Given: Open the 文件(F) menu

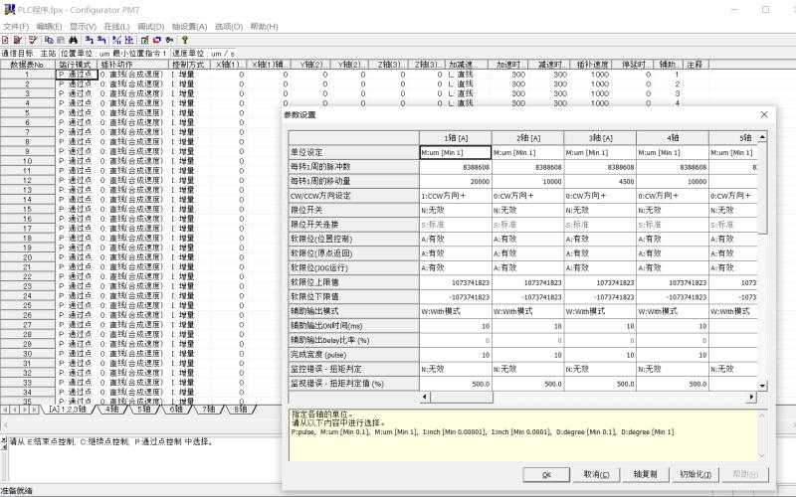Looking at the screenshot, I should point(16,27).
